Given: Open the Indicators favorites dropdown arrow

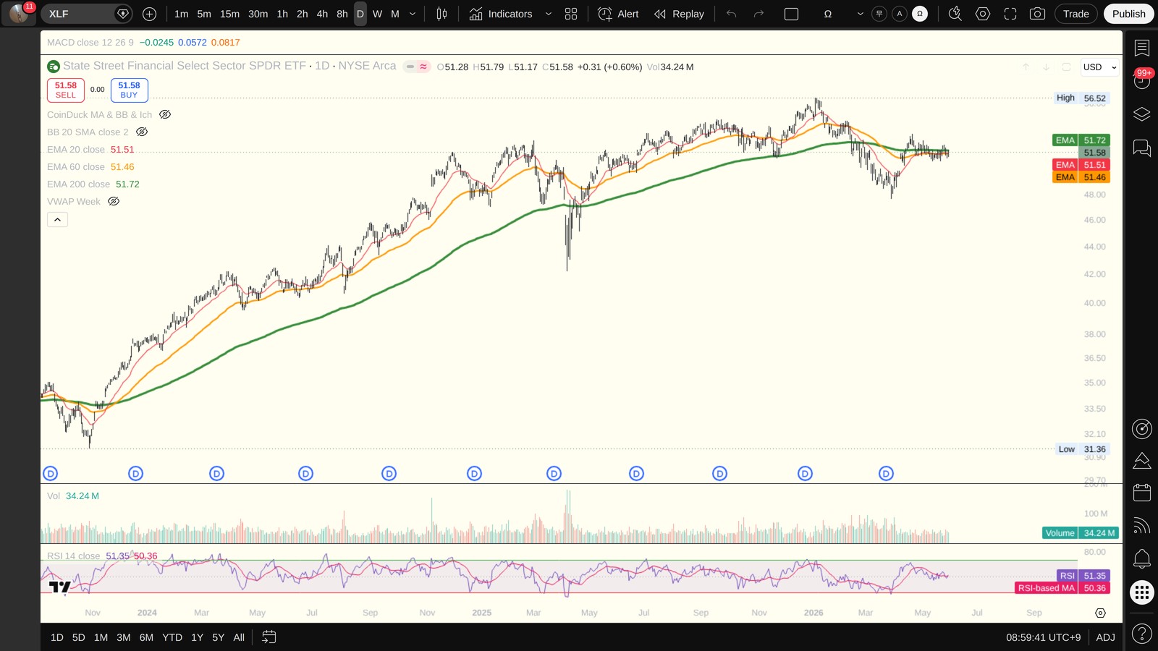Looking at the screenshot, I should (548, 14).
